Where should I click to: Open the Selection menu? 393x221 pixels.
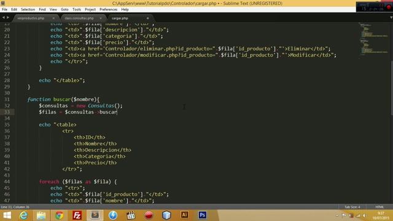[28, 10]
